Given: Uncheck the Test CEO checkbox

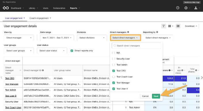Looking at the screenshot, I should (113, 71).
